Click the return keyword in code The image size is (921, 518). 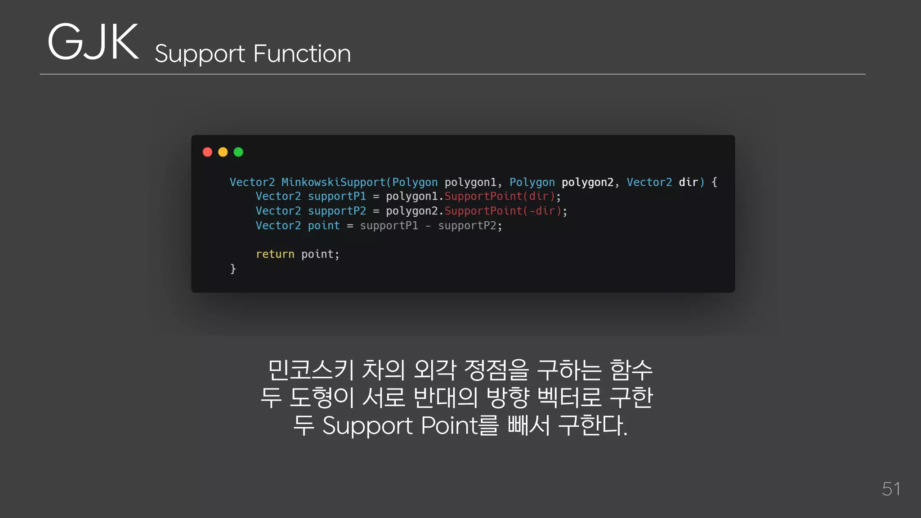[275, 254]
